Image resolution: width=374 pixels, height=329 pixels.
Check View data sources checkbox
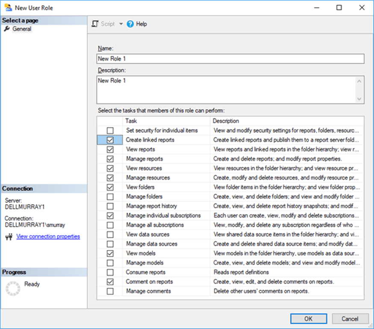pos(110,234)
